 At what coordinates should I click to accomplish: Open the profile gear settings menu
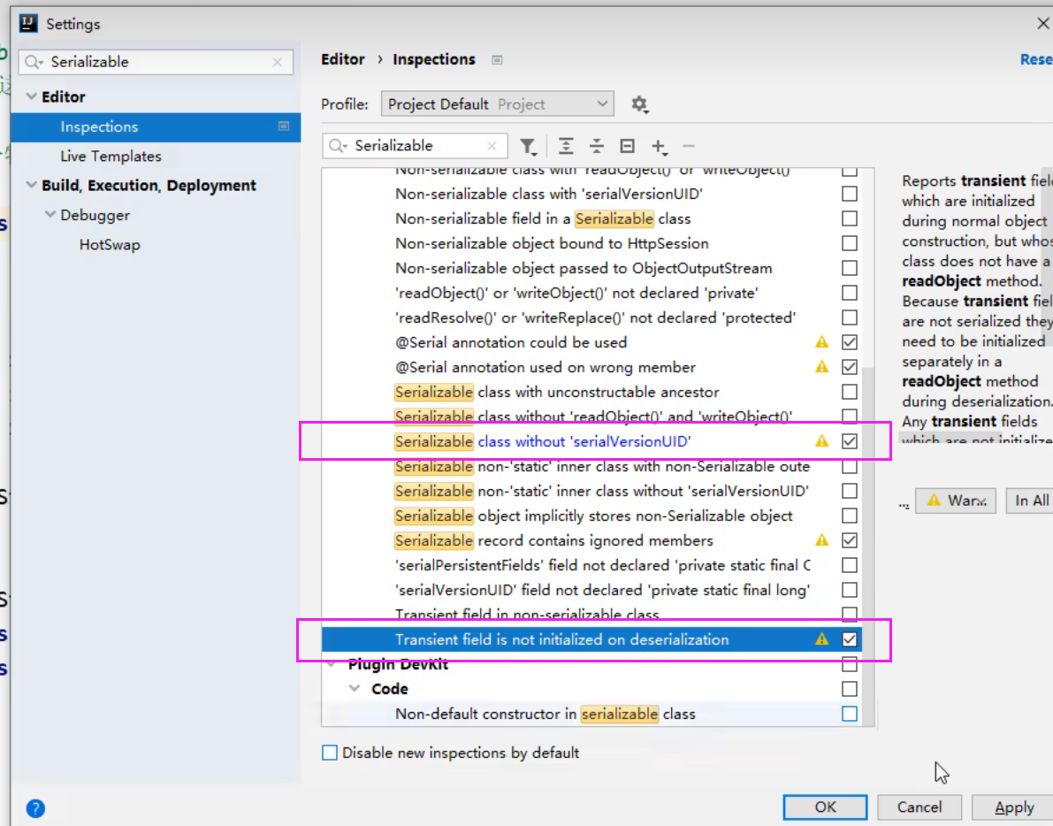(639, 104)
